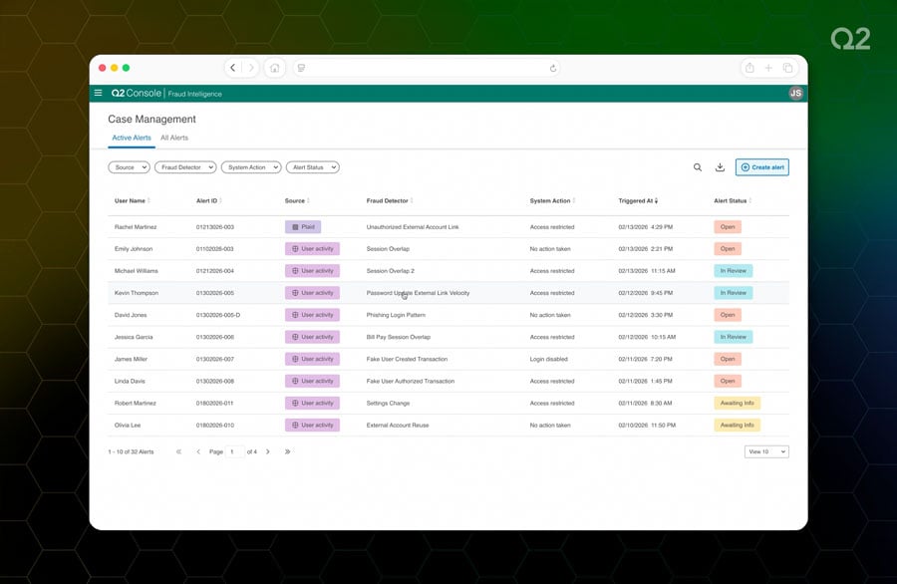Screen dimensions: 897x584
Task: Click the page number input field
Action: tap(235, 451)
